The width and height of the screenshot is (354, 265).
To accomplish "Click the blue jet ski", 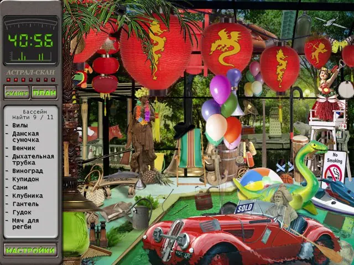I will pos(334,195).
